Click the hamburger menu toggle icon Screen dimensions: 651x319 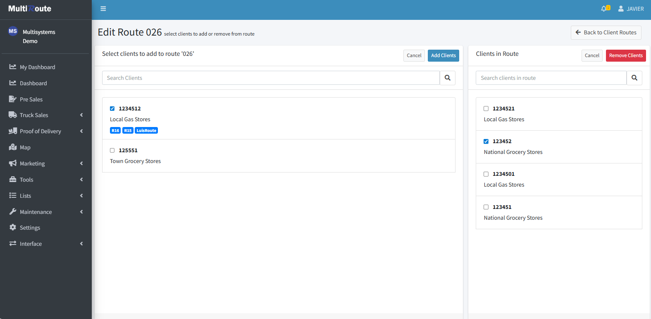coord(103,9)
